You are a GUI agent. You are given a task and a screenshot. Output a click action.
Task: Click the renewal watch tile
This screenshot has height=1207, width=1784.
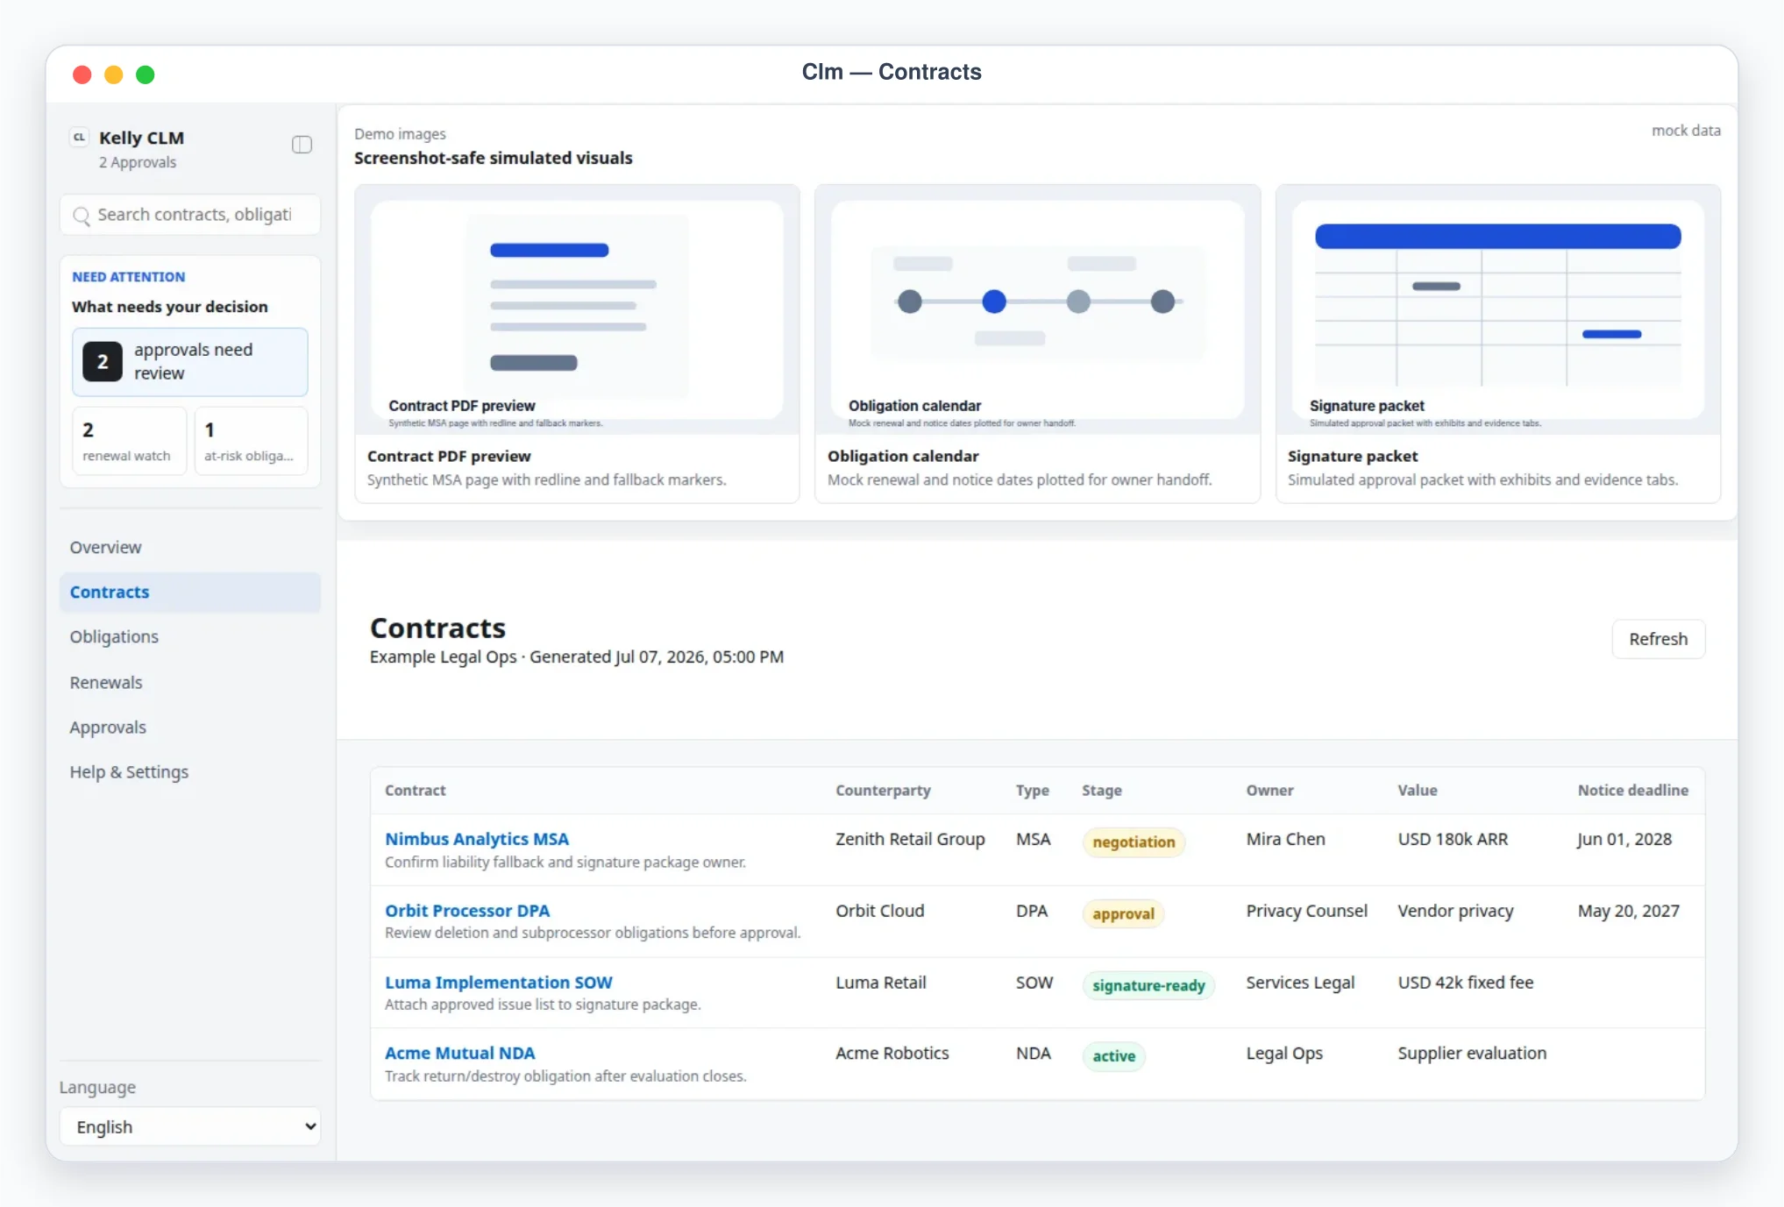click(x=129, y=441)
